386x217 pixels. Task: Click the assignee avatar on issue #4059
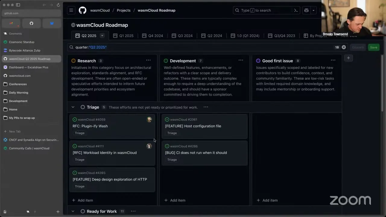149,120
